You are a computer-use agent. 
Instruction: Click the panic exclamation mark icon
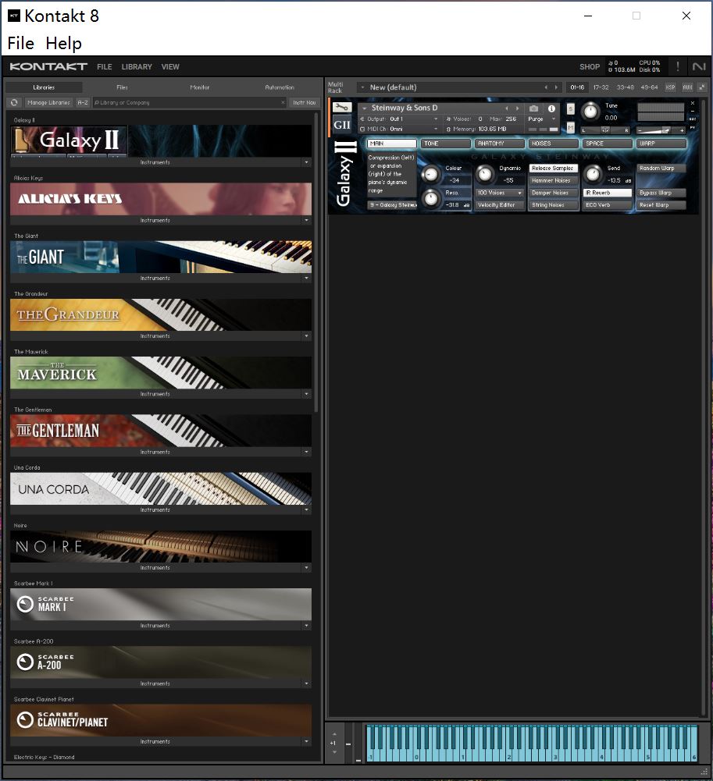pos(678,66)
